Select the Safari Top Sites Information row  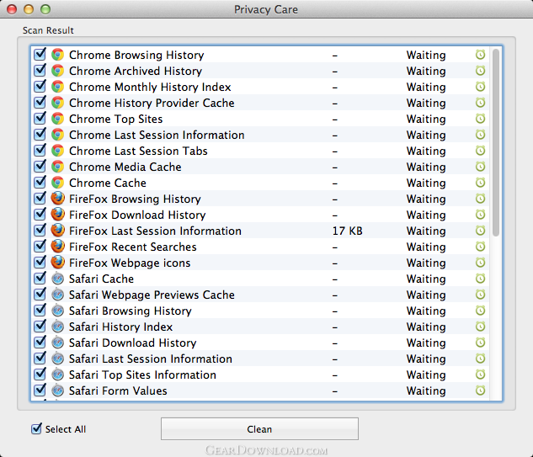click(260, 375)
